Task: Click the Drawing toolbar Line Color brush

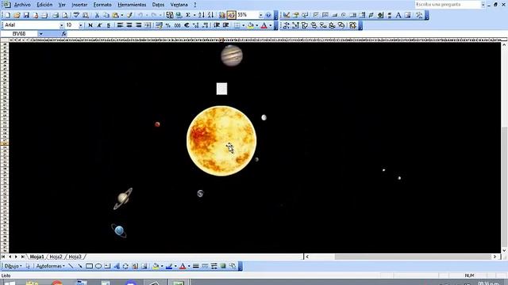Action: coord(169,266)
